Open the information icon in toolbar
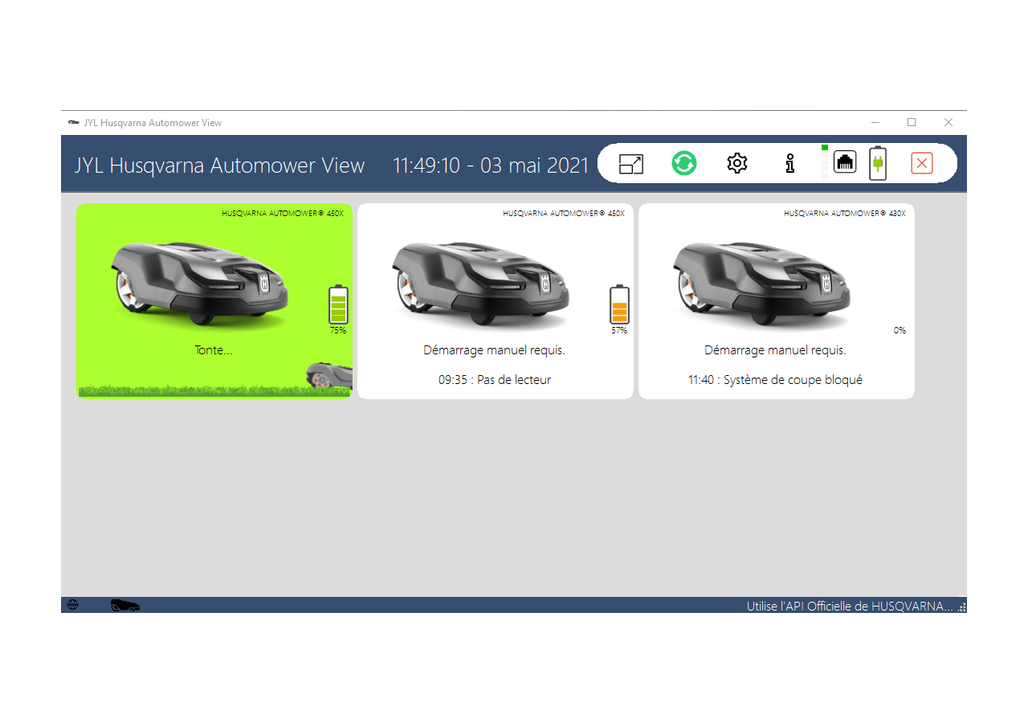This screenshot has height=723, width=1028. click(790, 164)
